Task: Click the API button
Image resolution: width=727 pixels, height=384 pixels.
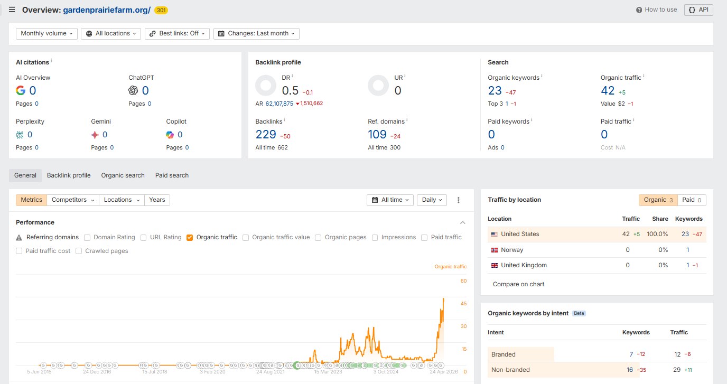Action: (698, 10)
